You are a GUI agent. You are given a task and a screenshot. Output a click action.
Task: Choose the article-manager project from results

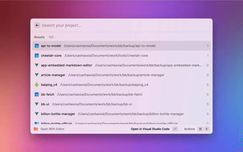(121, 75)
